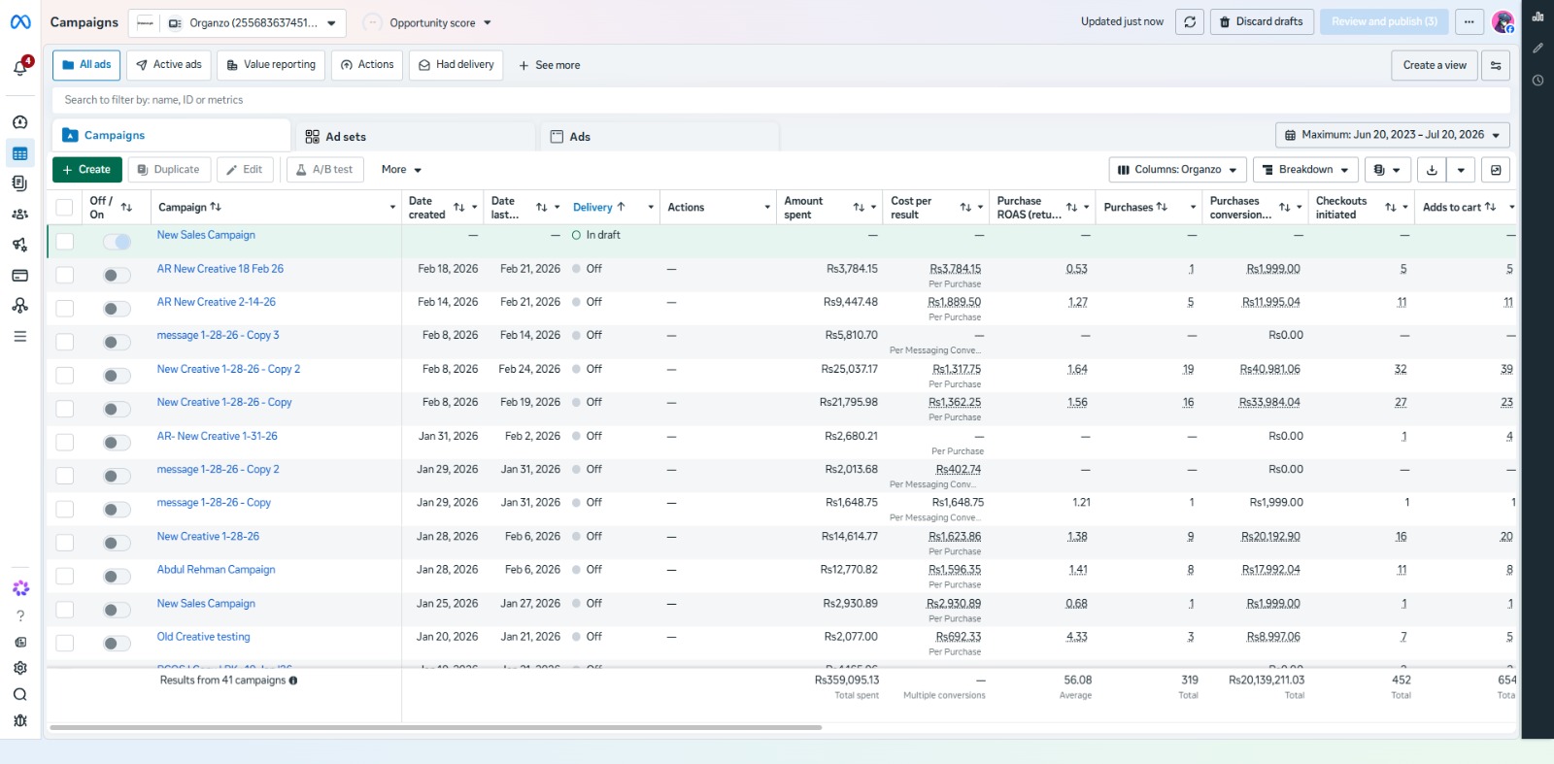
Task: Open the edit pencil icon in right panel
Action: click(1537, 48)
